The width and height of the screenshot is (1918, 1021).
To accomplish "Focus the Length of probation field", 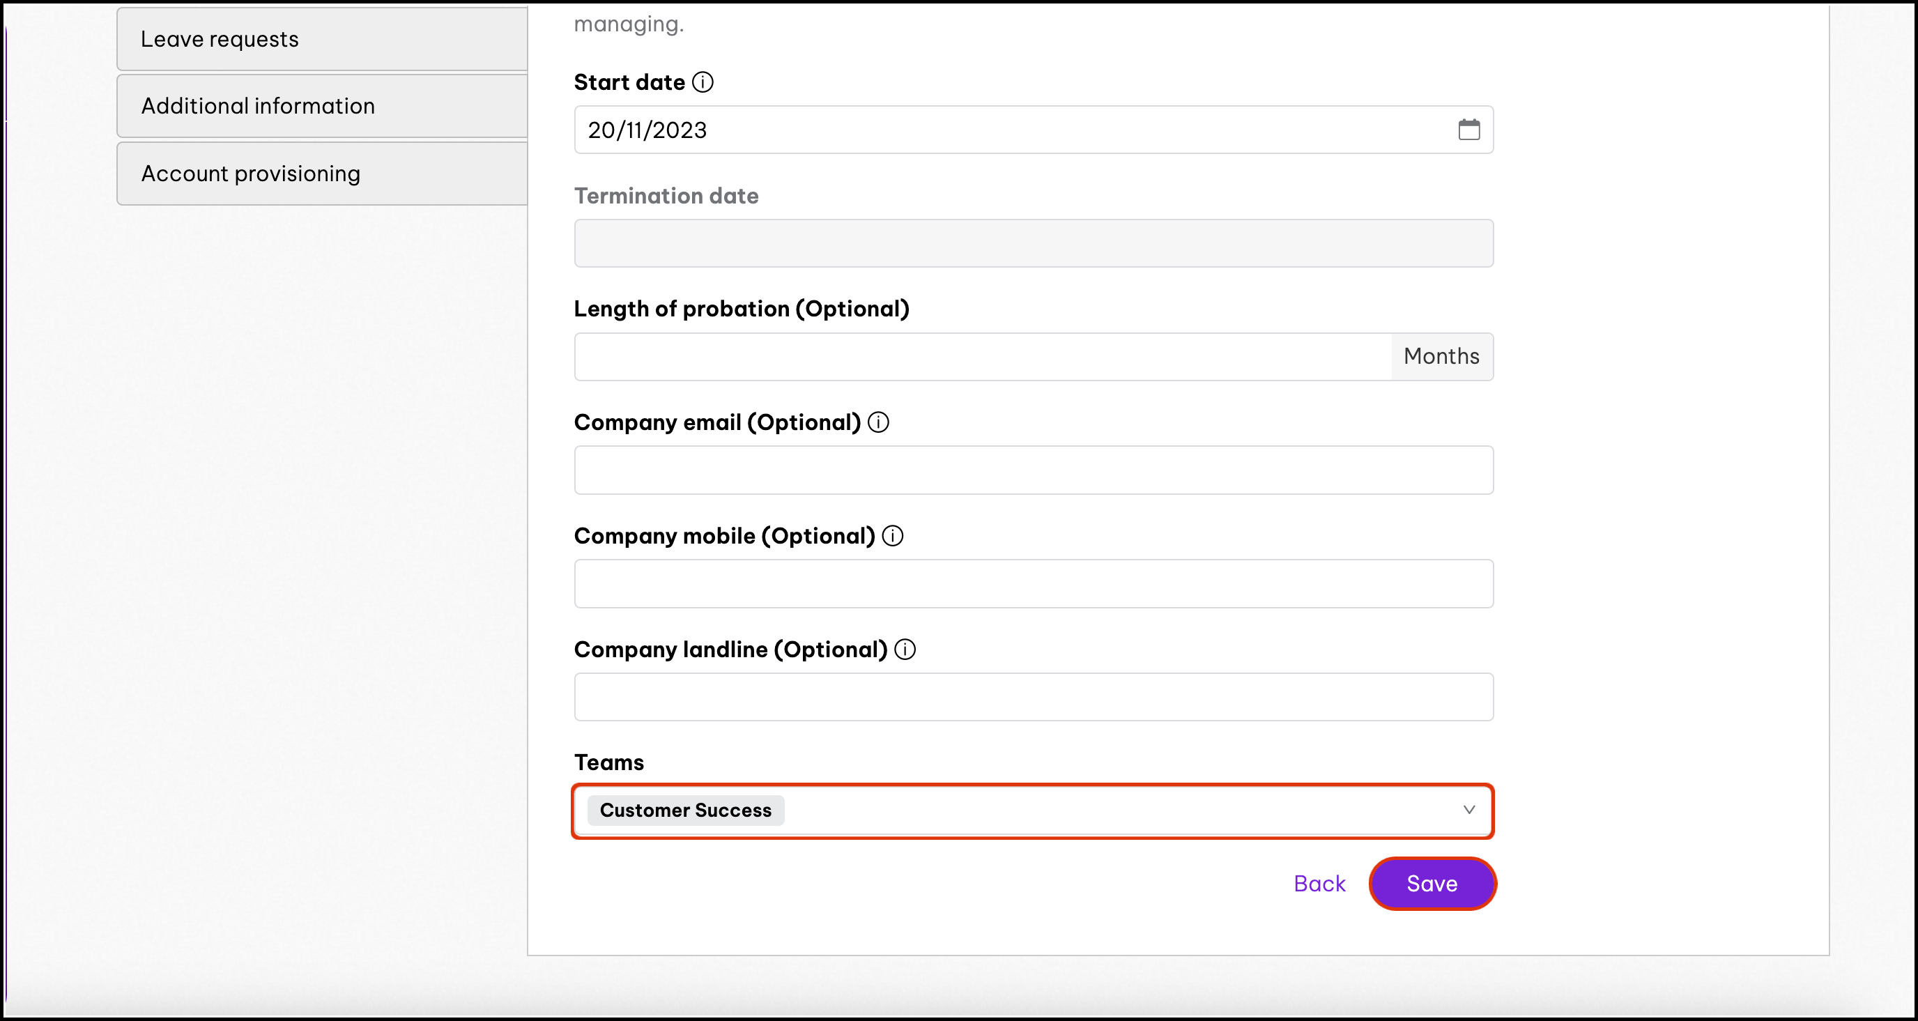I will [983, 357].
